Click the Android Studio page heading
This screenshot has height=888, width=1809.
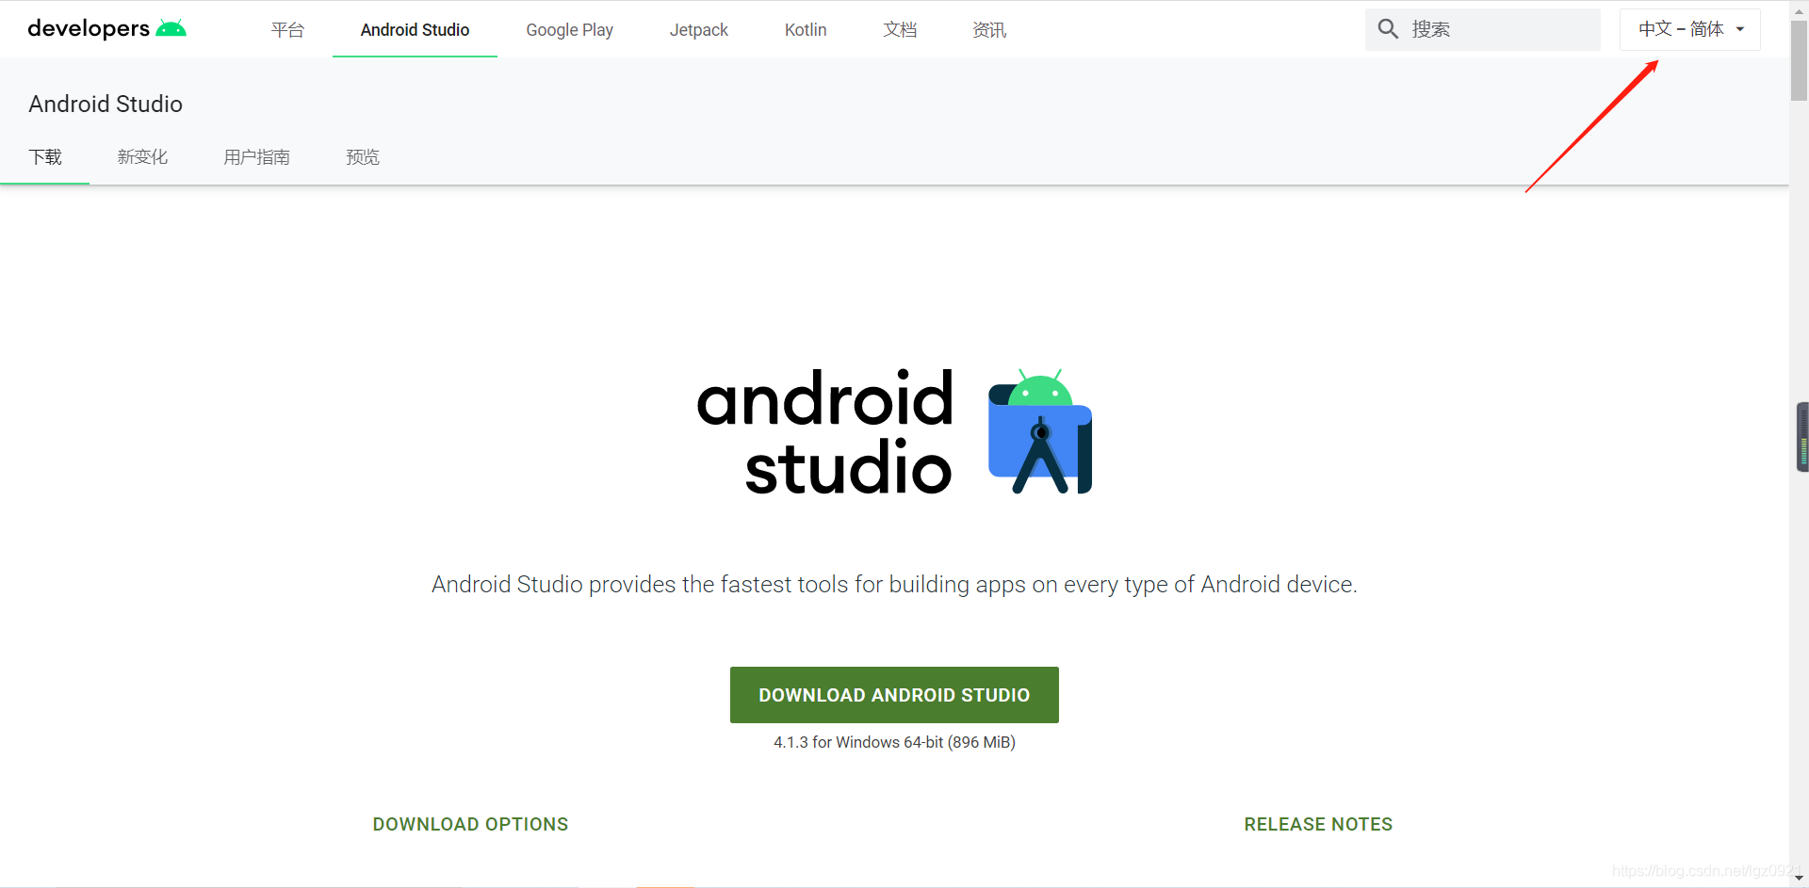pos(106,104)
